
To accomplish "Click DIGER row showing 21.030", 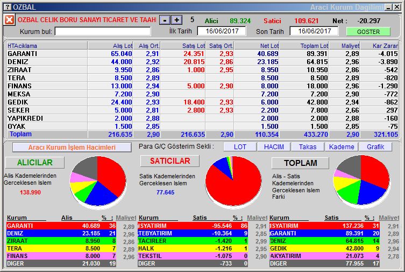I will [61, 263].
